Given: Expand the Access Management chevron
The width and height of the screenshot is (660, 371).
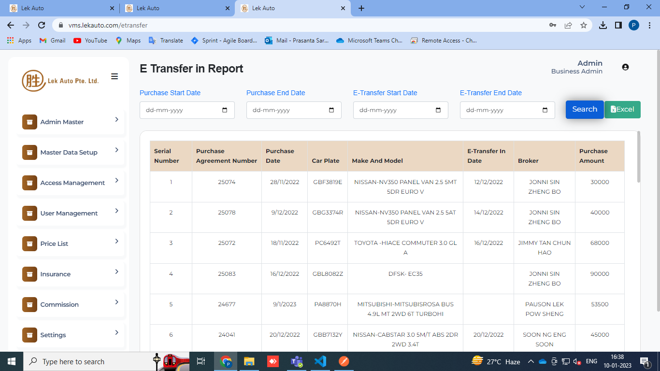Looking at the screenshot, I should [116, 181].
